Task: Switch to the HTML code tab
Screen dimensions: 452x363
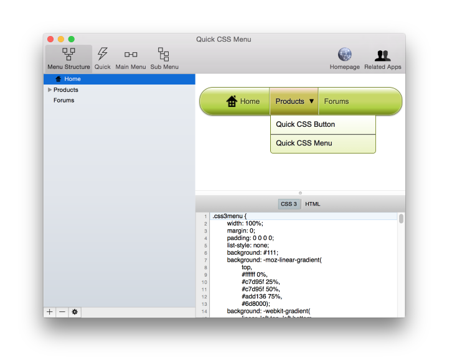Action: (x=313, y=204)
